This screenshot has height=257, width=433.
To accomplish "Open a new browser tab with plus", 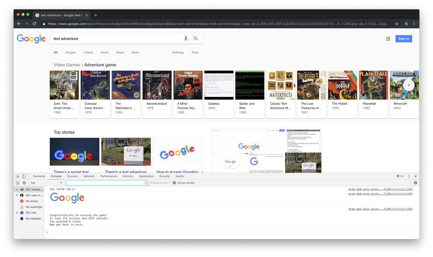I will coord(96,15).
